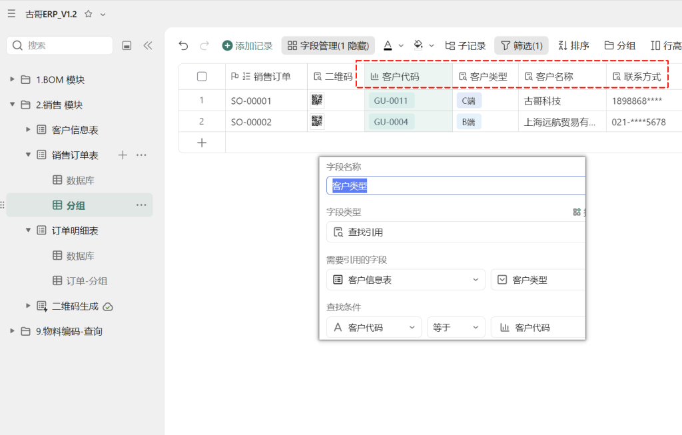Collapse 2.销售 模块 folder

pyautogui.click(x=12, y=105)
